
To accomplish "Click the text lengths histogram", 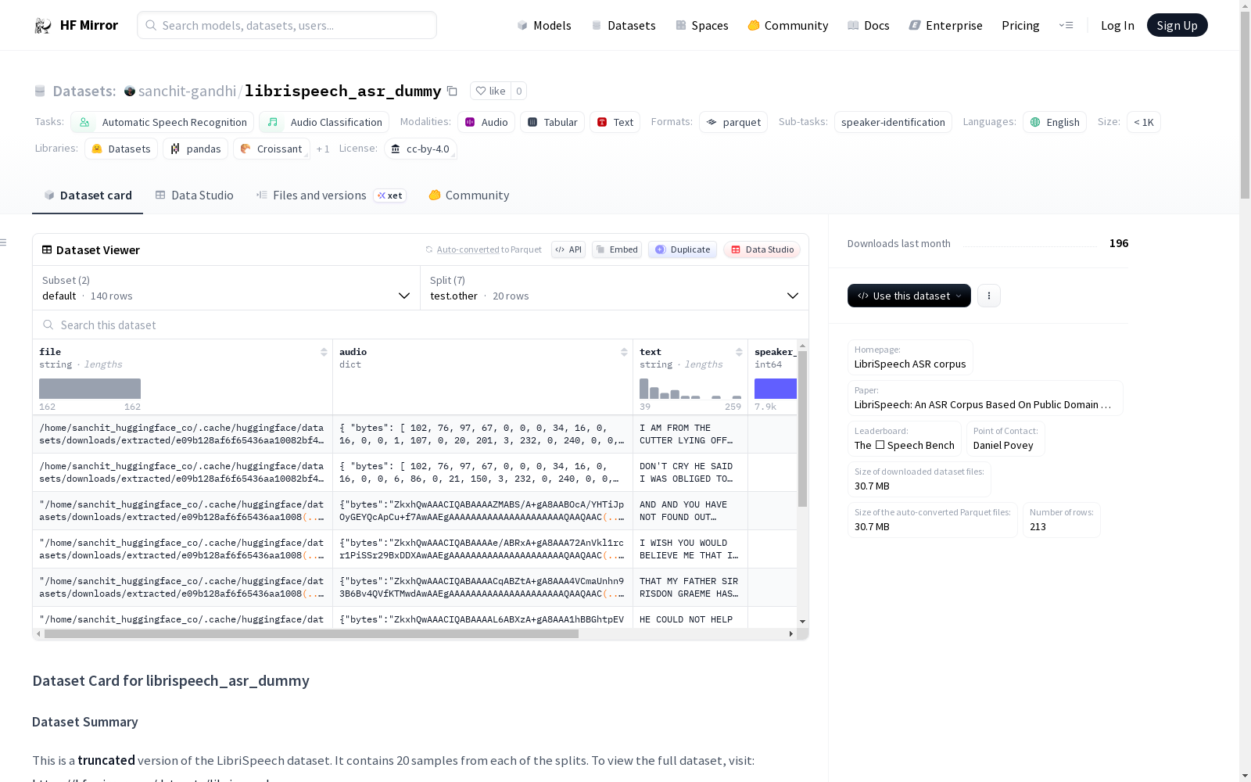I will (690, 389).
